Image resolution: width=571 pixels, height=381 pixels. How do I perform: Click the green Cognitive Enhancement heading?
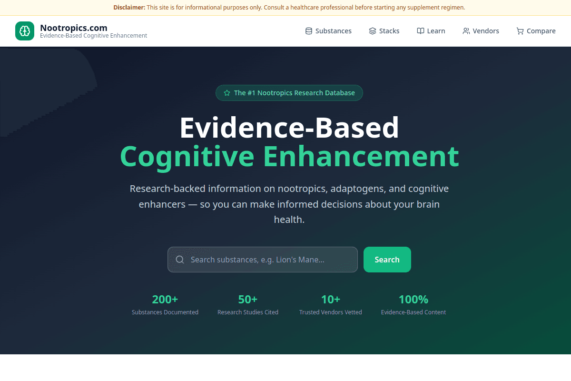pyautogui.click(x=289, y=156)
